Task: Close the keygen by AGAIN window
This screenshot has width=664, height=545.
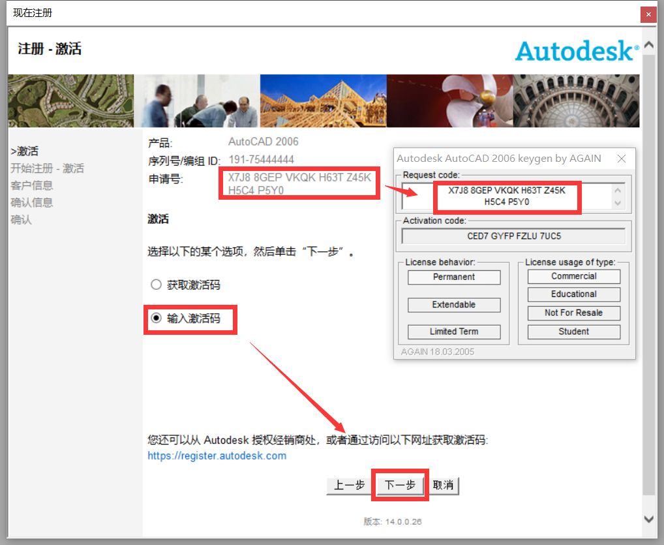Action: click(621, 159)
